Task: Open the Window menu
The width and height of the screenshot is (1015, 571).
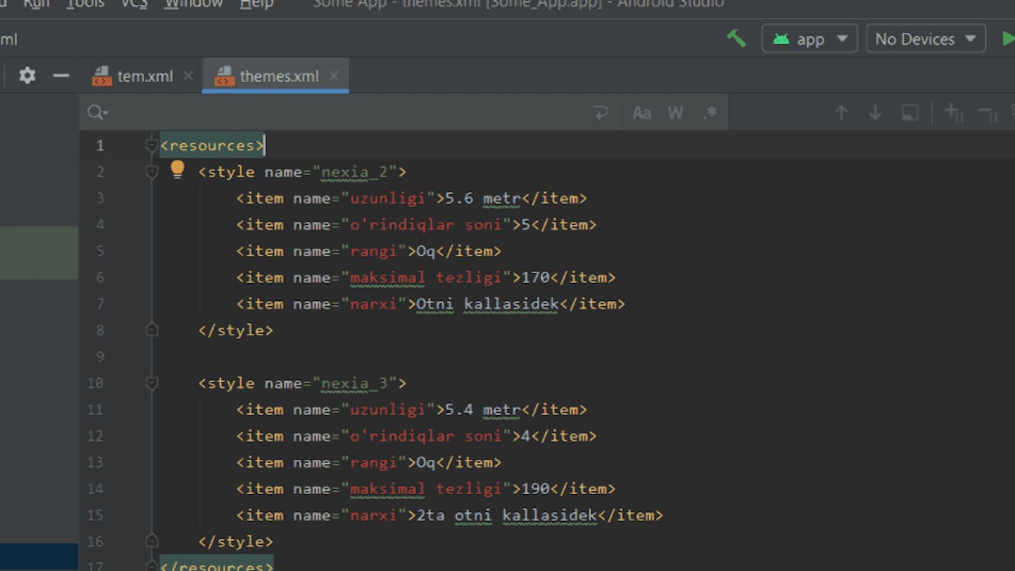Action: [193, 4]
